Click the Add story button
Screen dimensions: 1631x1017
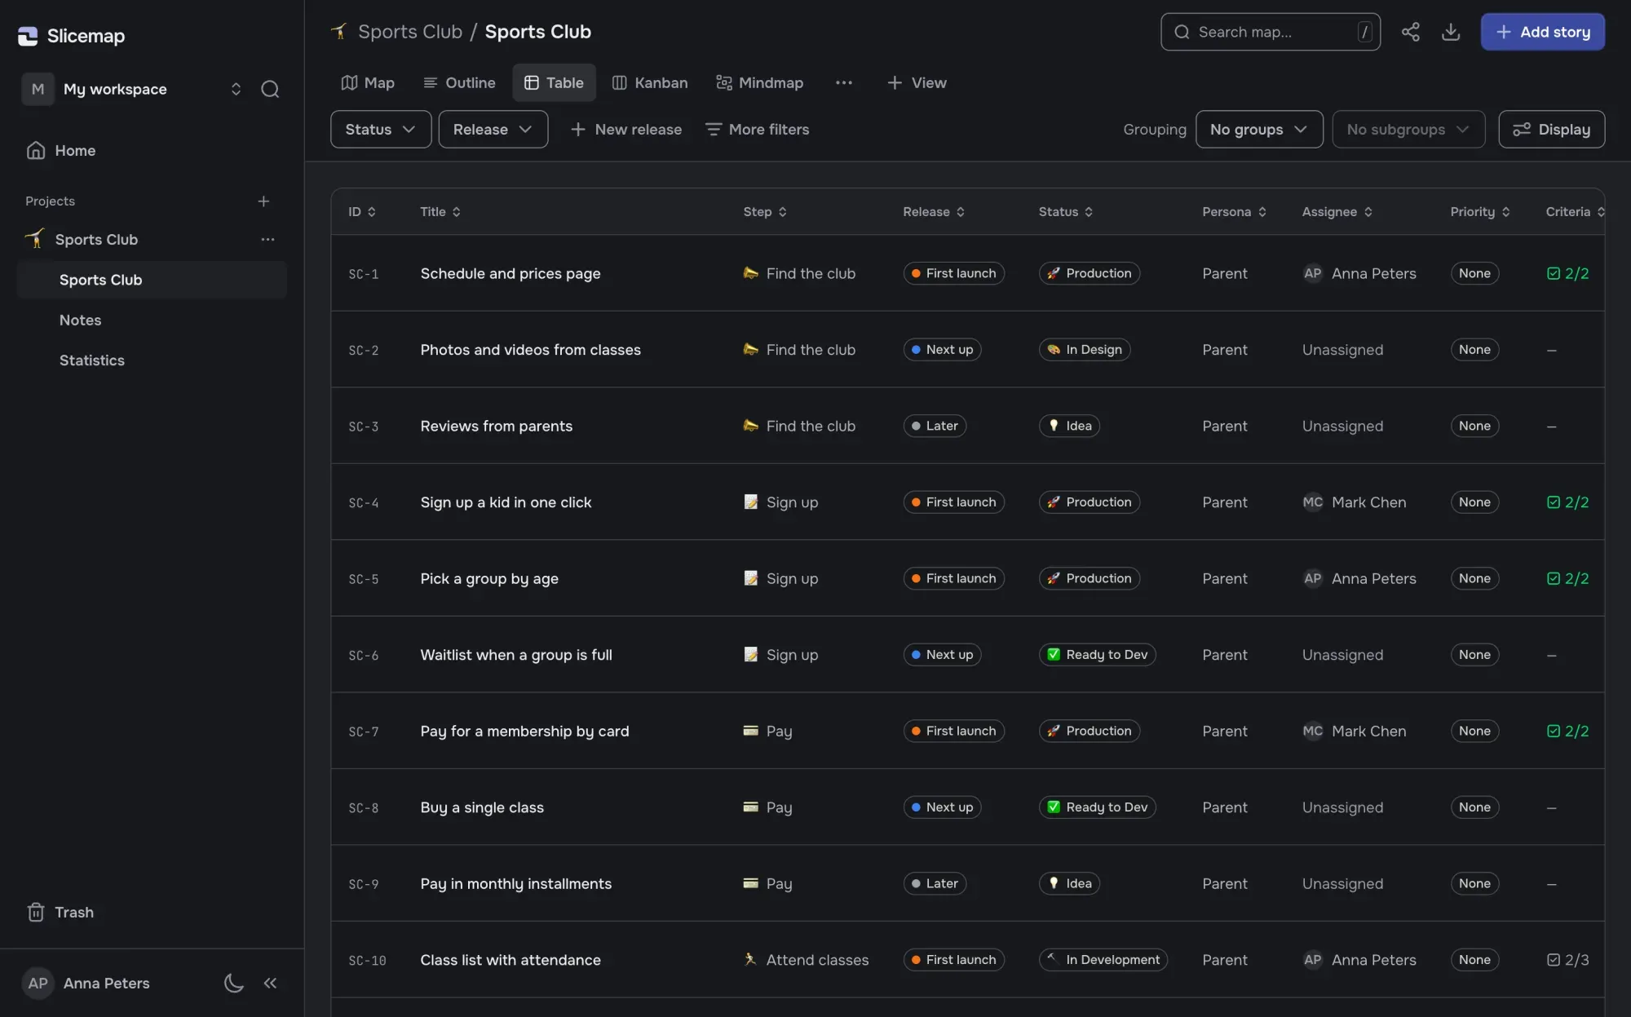1542,32
